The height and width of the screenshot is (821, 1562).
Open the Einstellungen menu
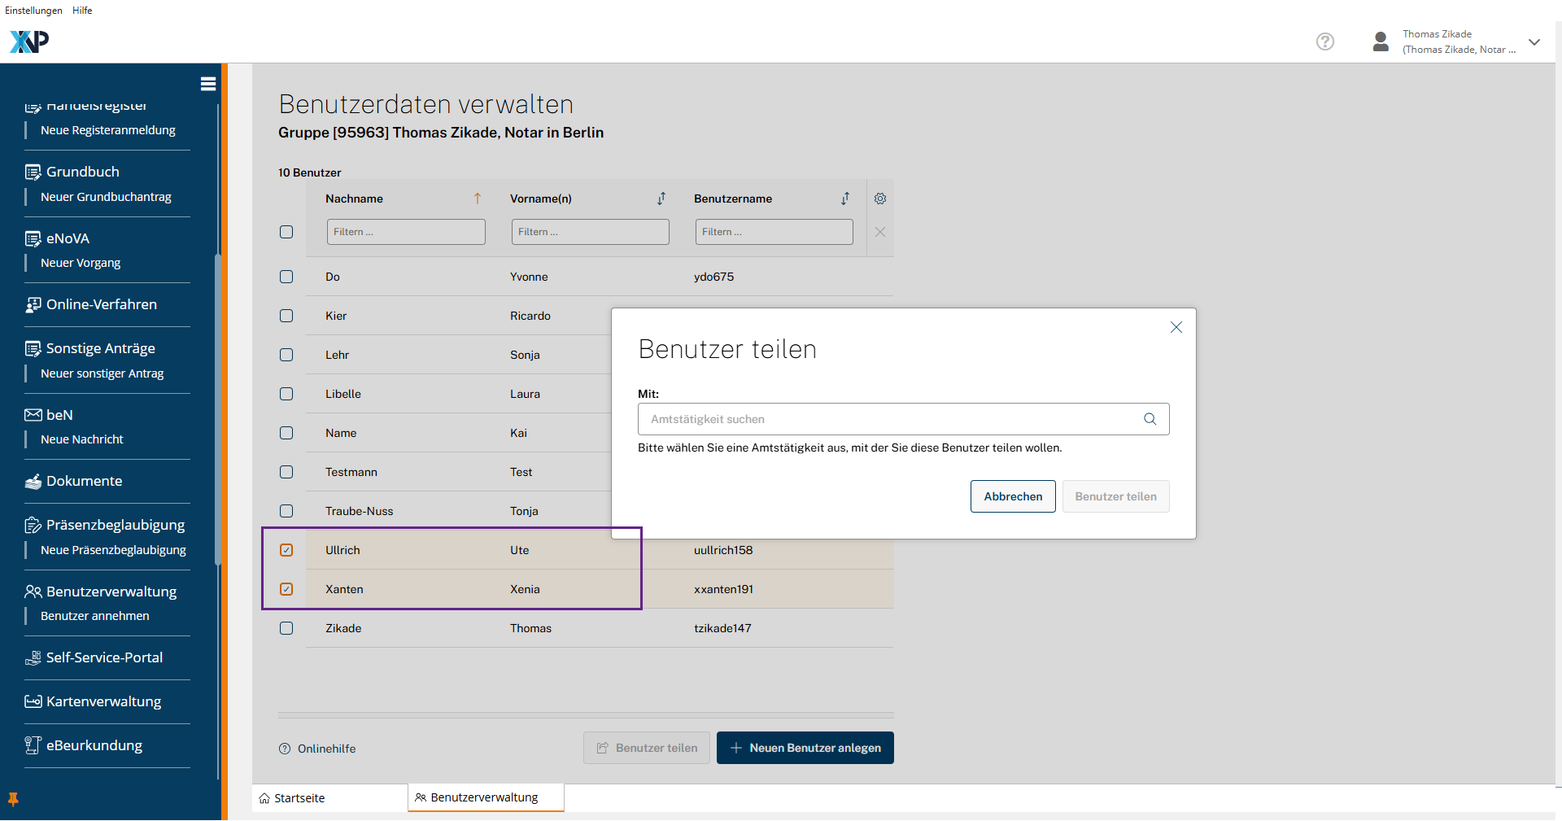pyautogui.click(x=33, y=11)
